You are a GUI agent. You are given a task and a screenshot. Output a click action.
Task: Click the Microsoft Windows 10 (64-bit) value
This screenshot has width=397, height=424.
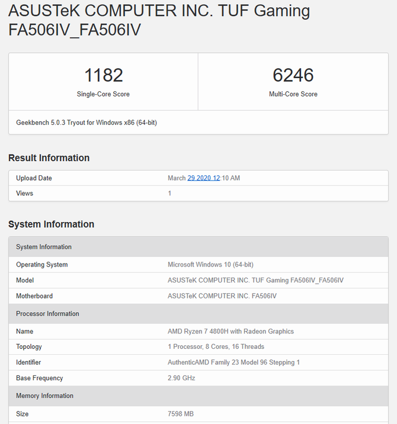point(210,265)
